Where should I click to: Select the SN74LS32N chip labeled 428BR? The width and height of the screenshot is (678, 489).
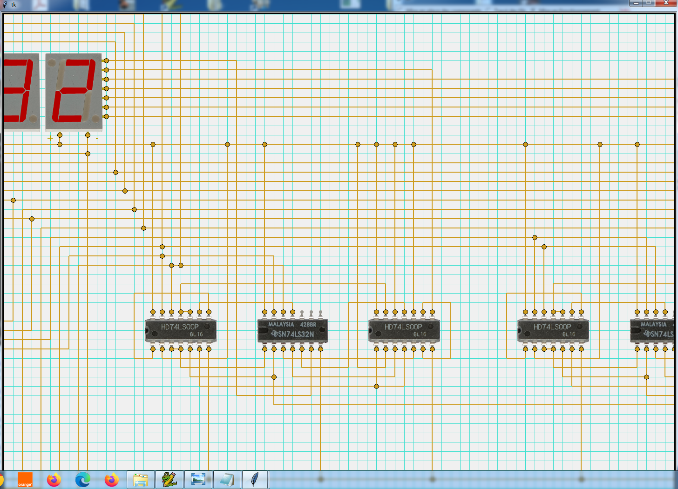point(292,330)
